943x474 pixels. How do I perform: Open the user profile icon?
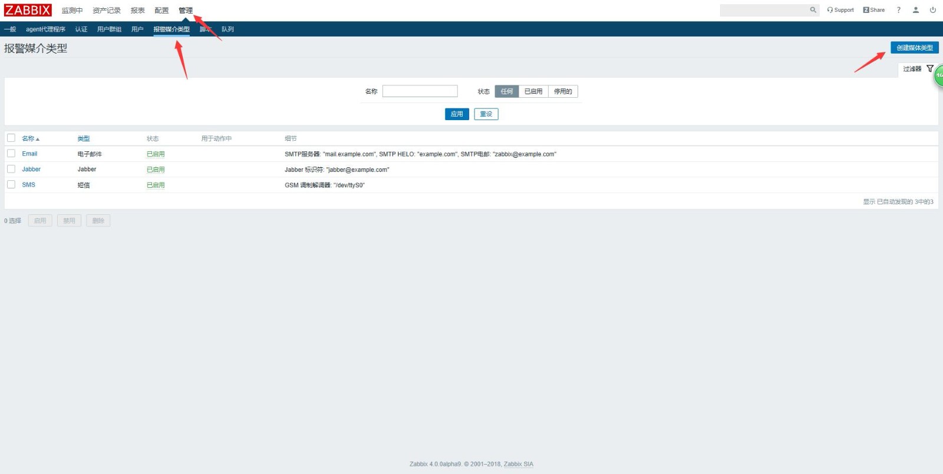click(x=916, y=10)
